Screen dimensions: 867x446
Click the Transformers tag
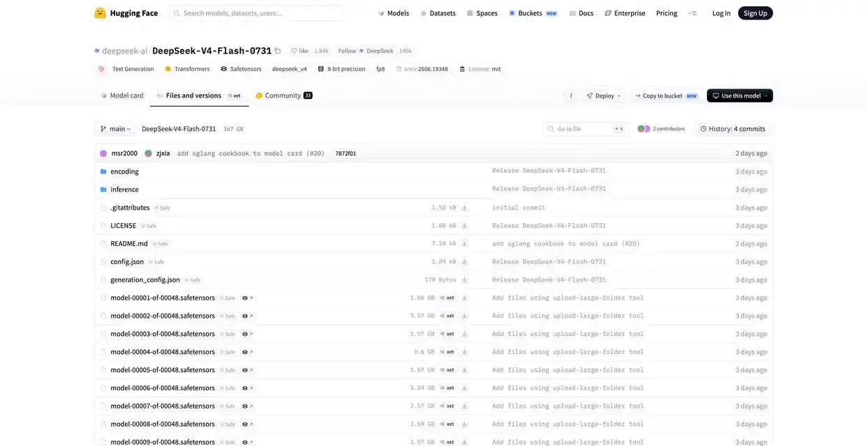pyautogui.click(x=187, y=69)
